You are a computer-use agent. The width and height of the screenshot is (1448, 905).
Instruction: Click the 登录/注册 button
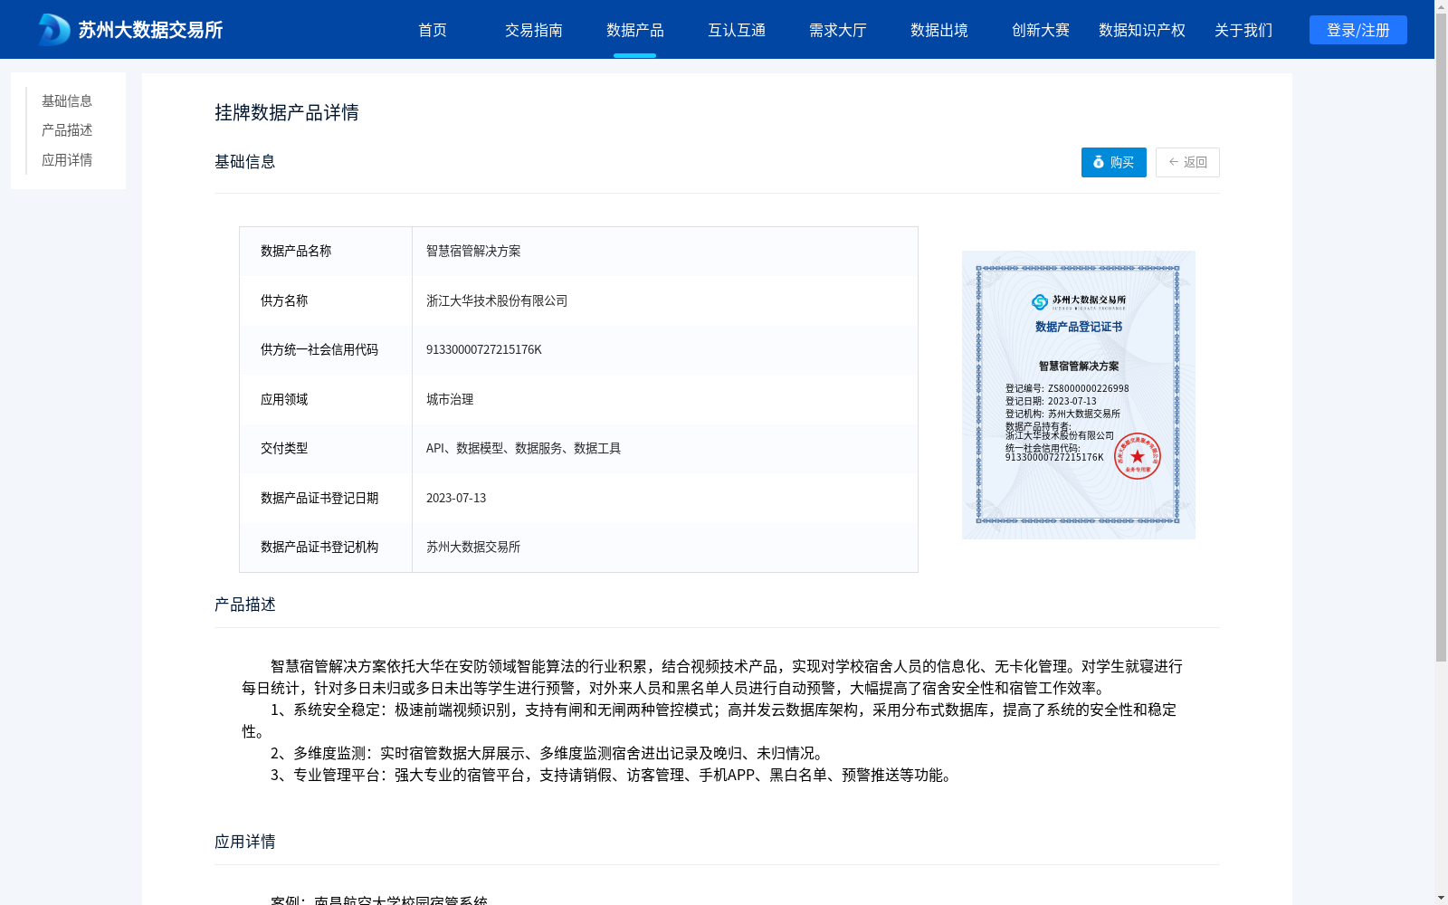tap(1357, 29)
